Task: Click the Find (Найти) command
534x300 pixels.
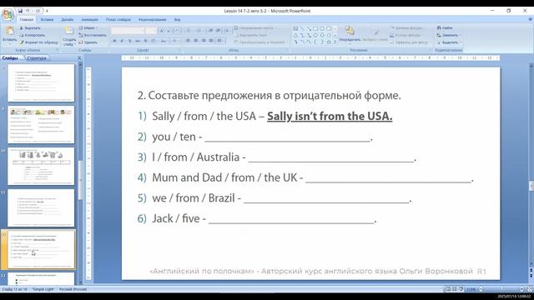Action: (445, 27)
